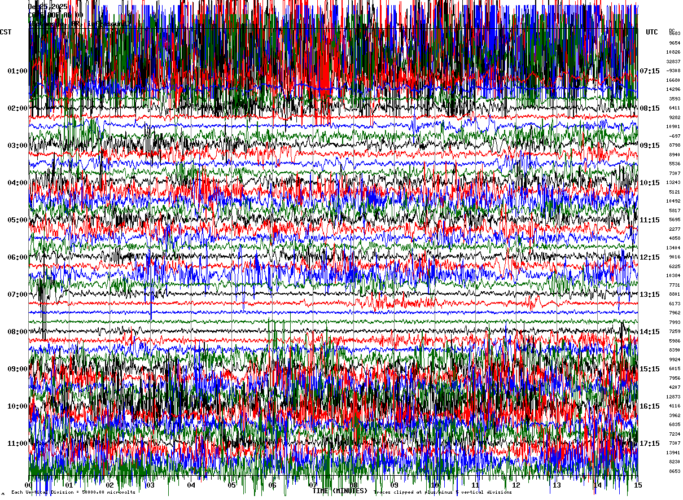Click the TIME (MINUTES) axis title

pos(340,491)
